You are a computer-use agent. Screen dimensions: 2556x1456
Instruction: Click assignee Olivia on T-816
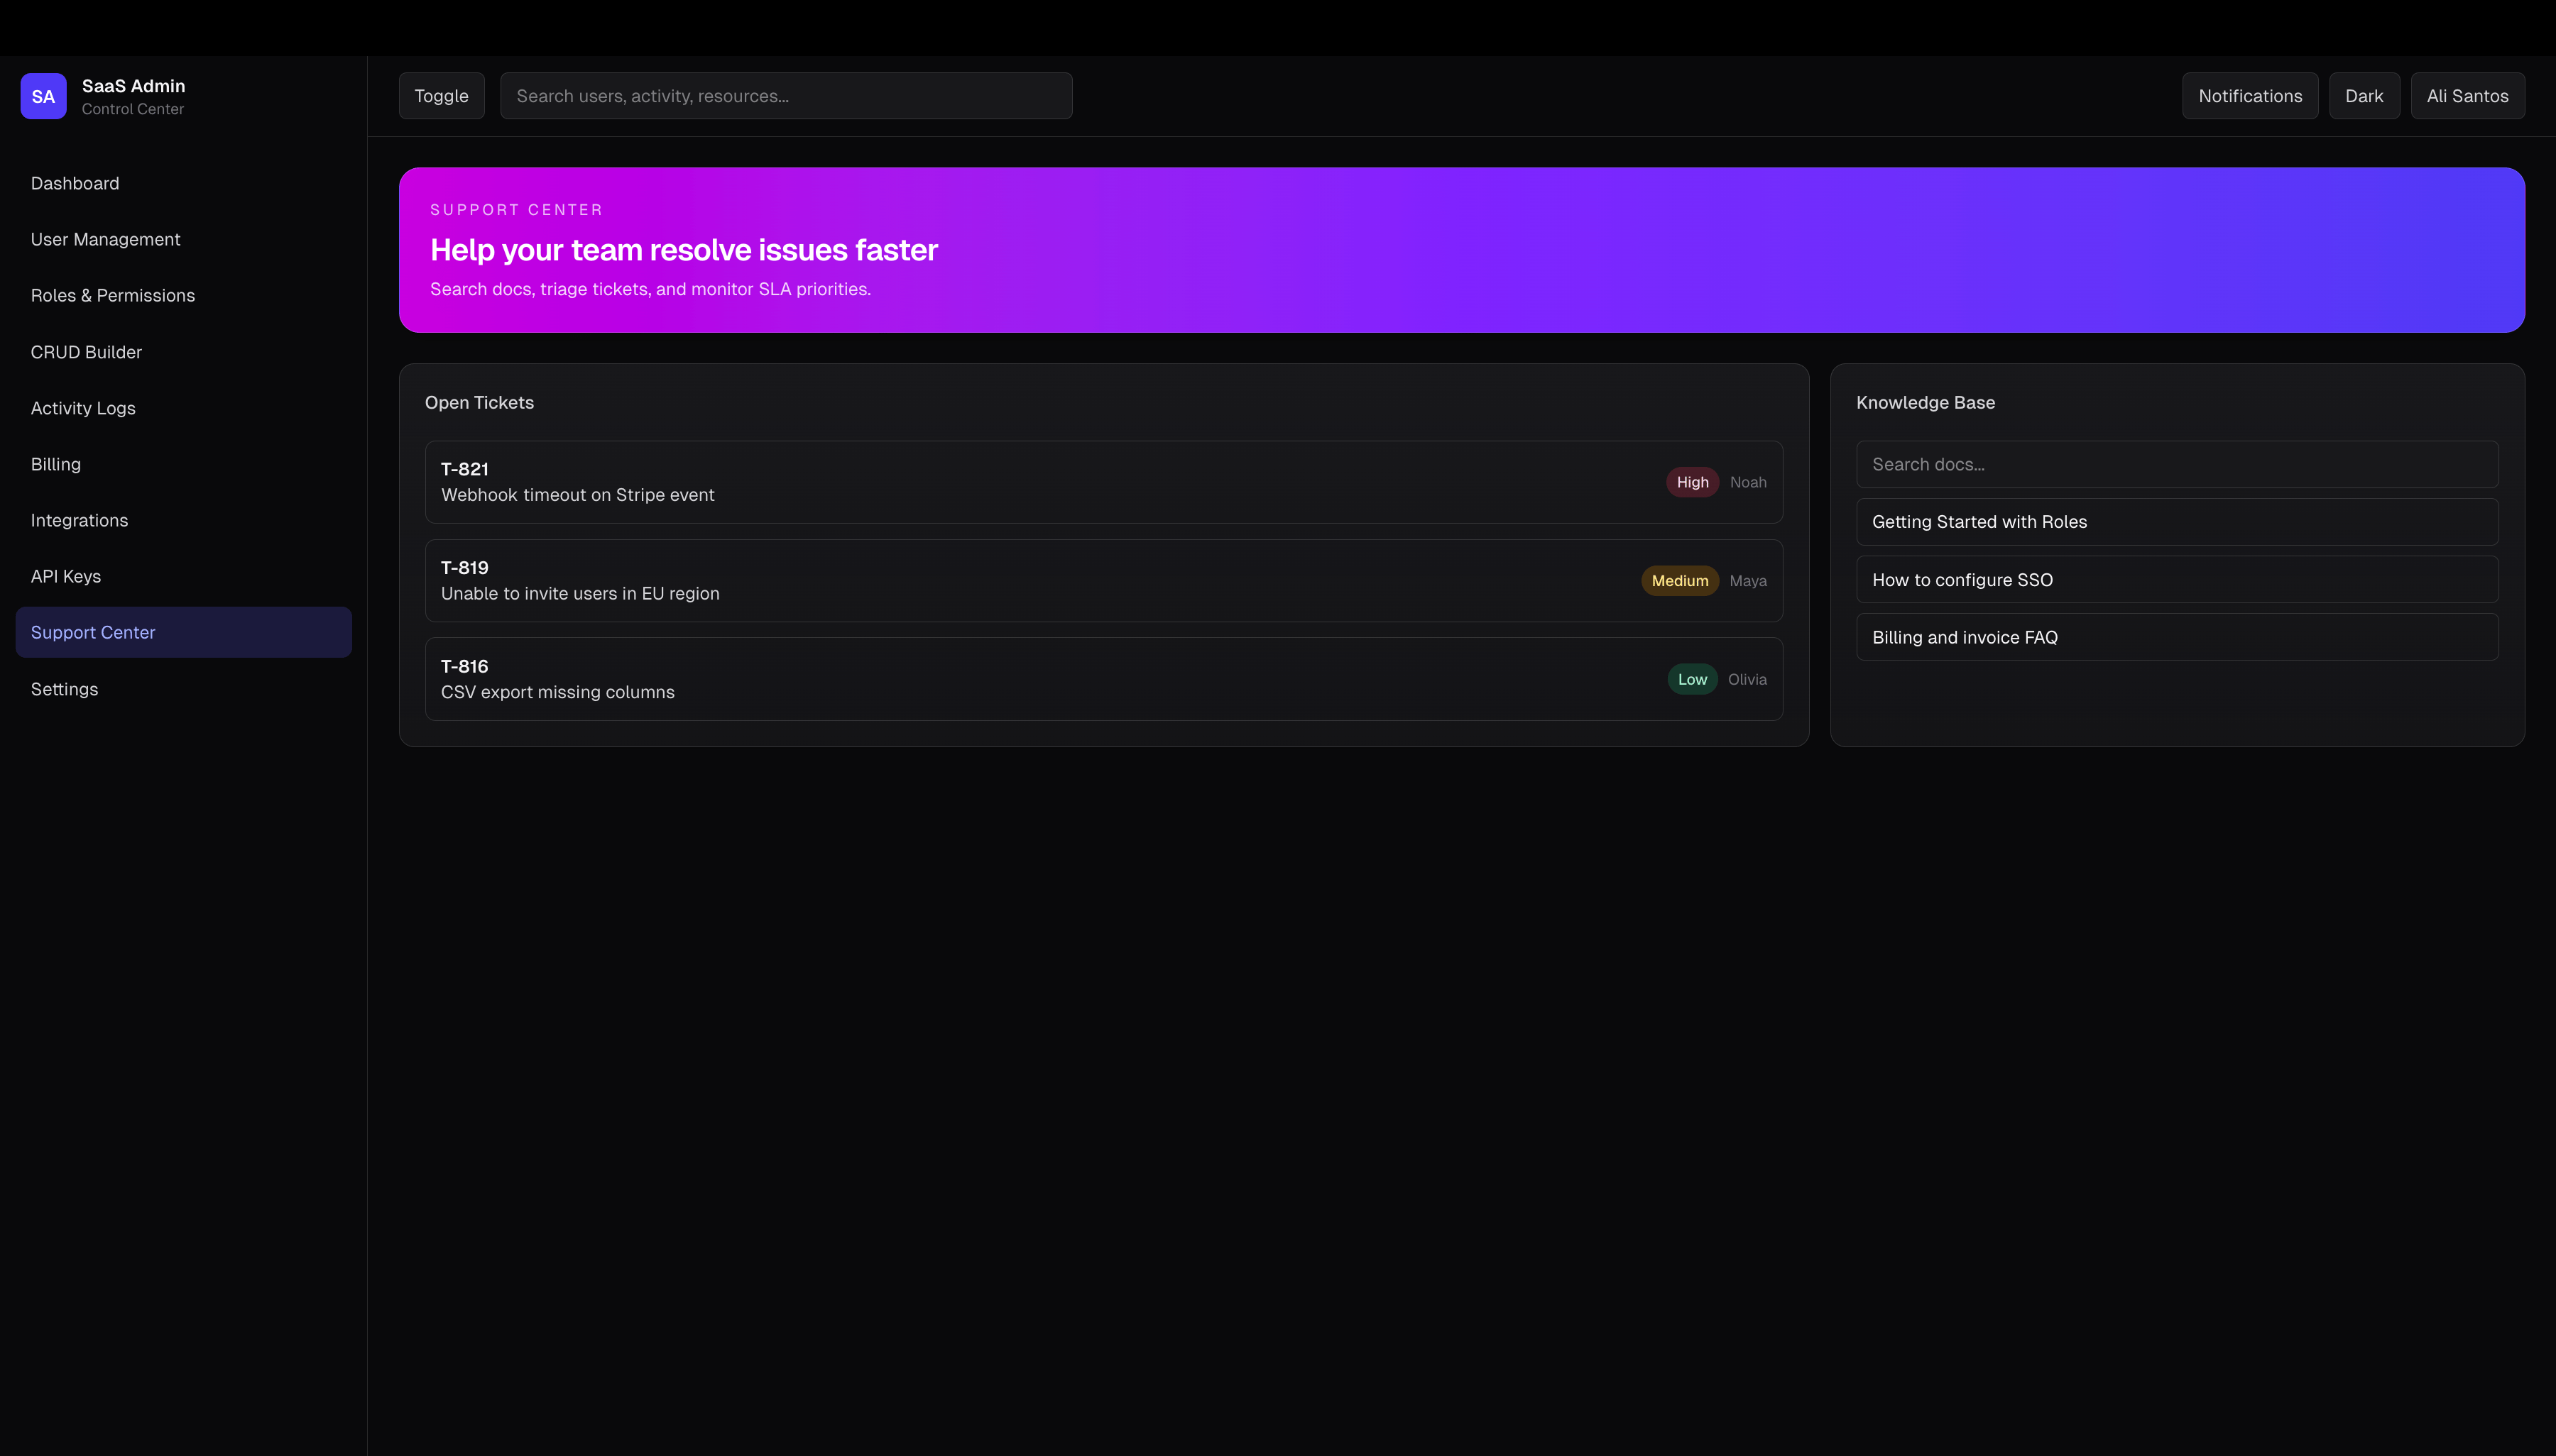point(1747,679)
